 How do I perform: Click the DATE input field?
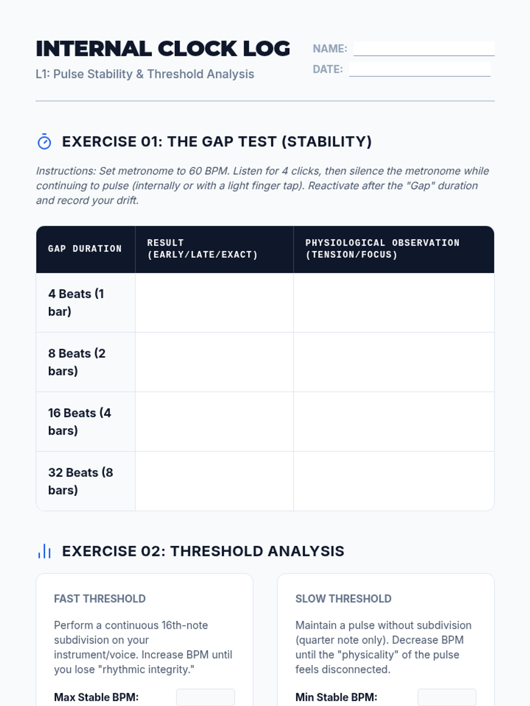click(420, 69)
